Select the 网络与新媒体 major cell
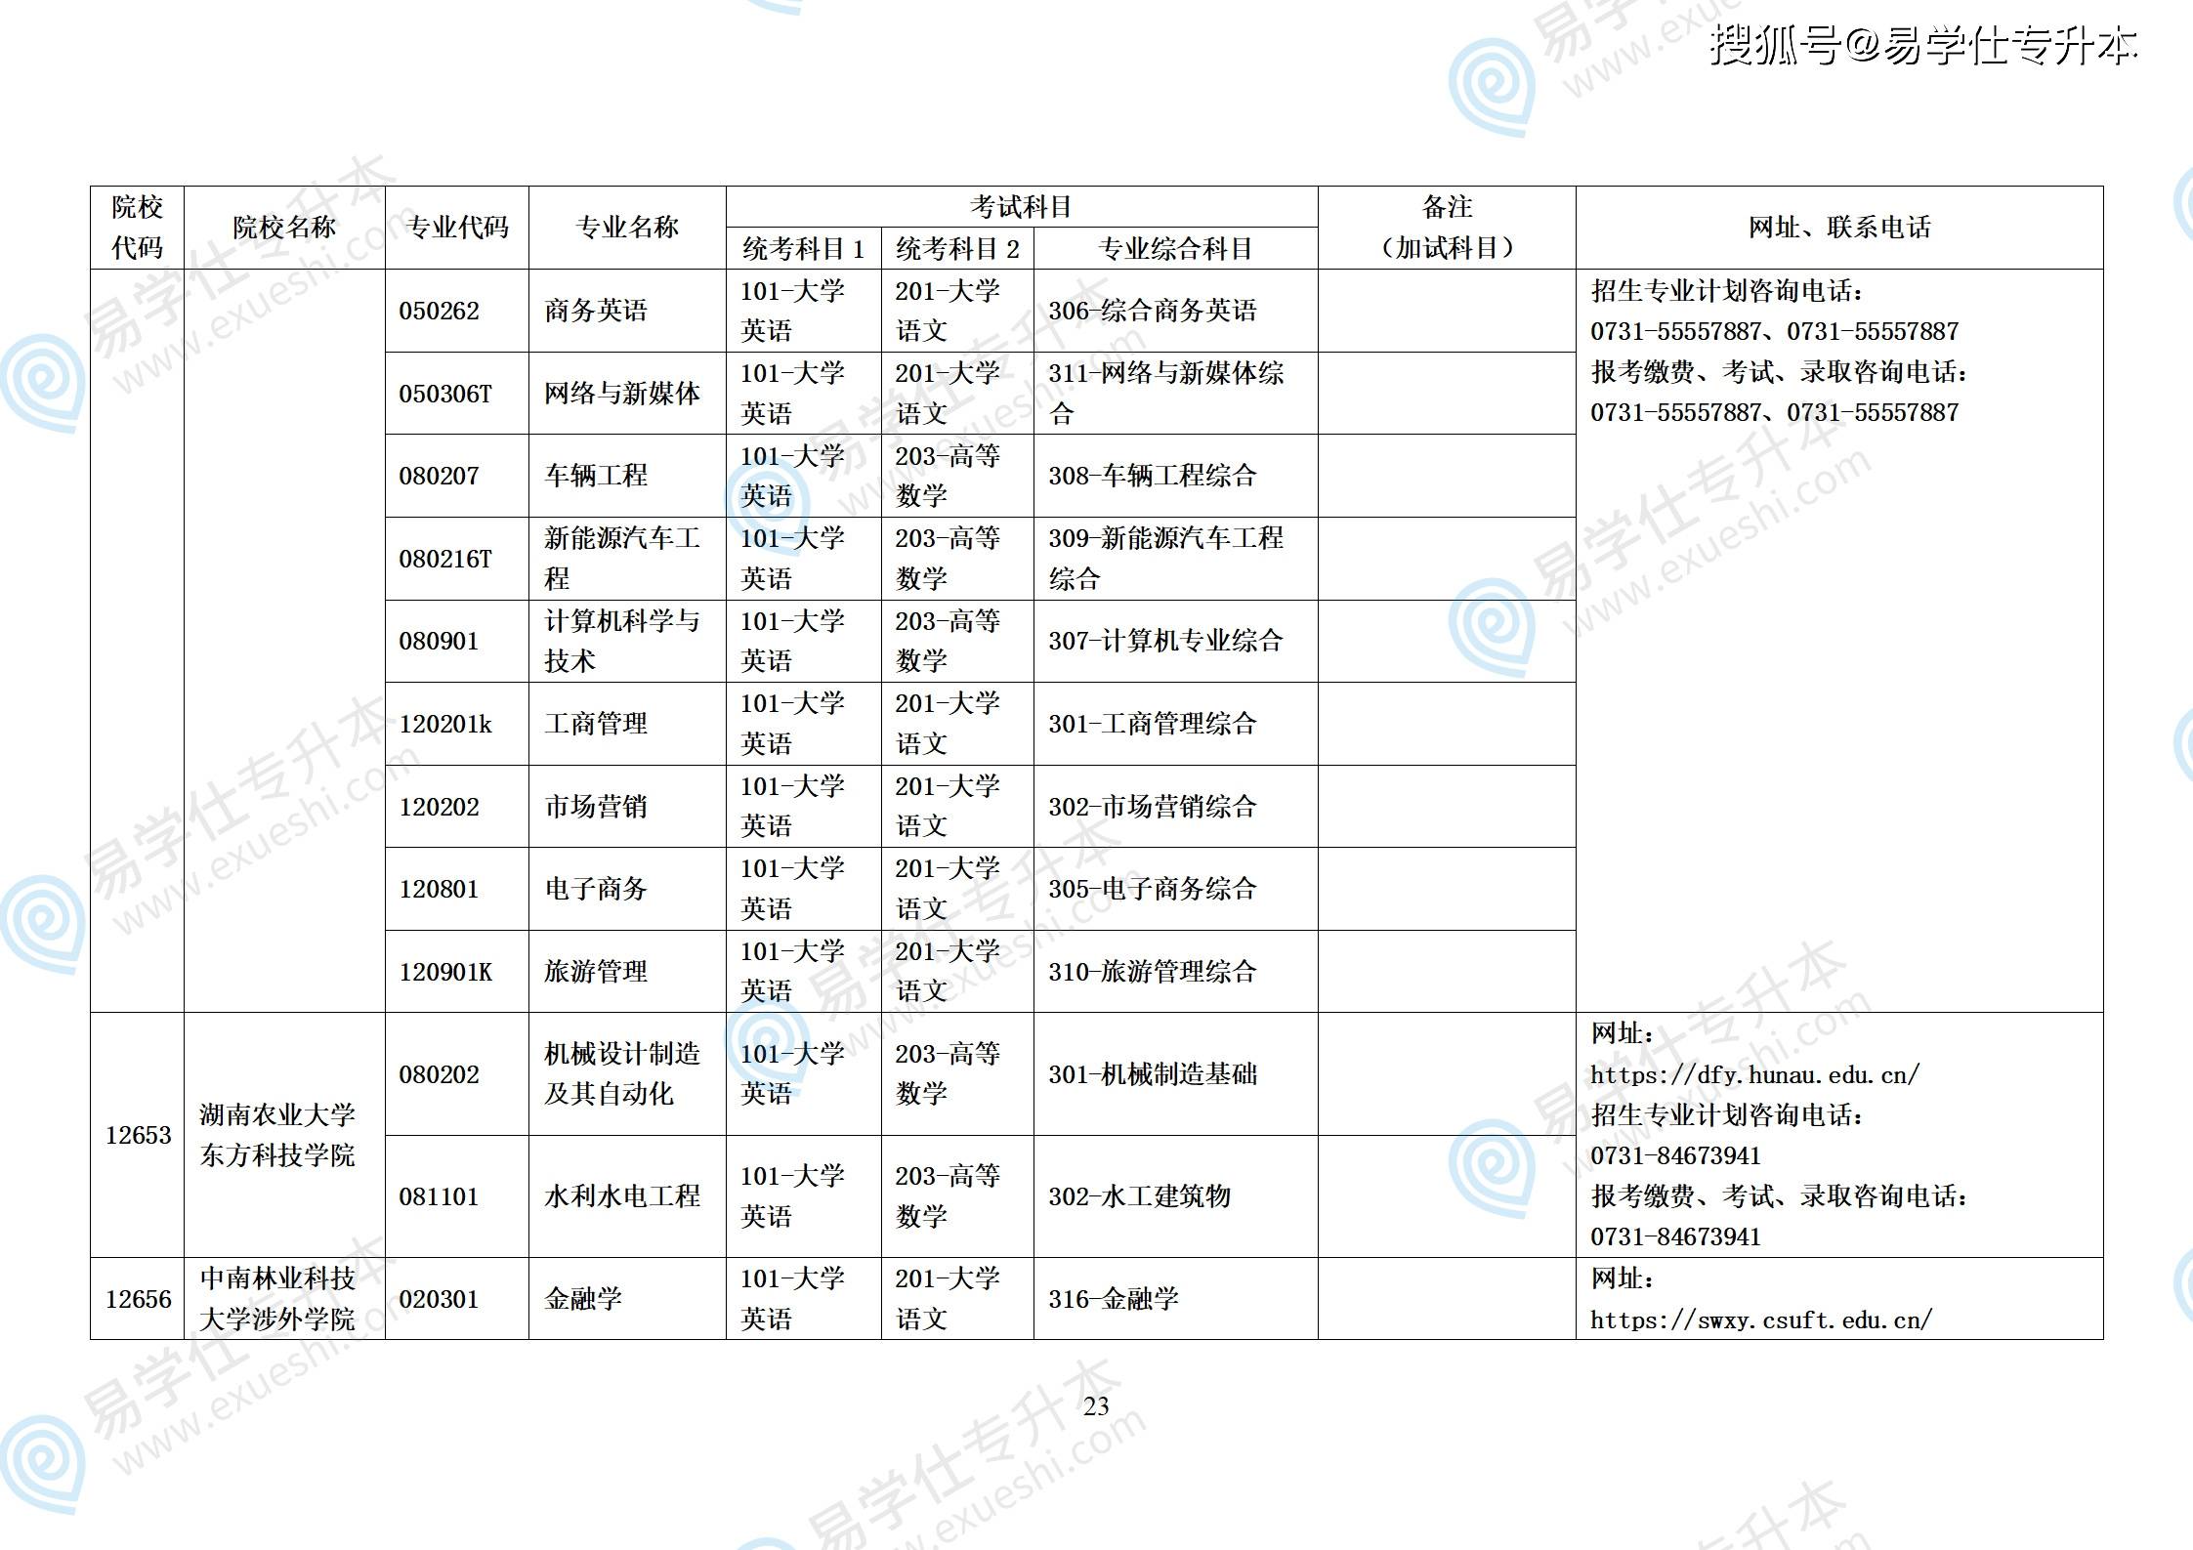The height and width of the screenshot is (1550, 2193). pos(627,394)
